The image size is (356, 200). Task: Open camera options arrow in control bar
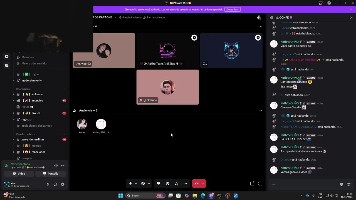149,184
